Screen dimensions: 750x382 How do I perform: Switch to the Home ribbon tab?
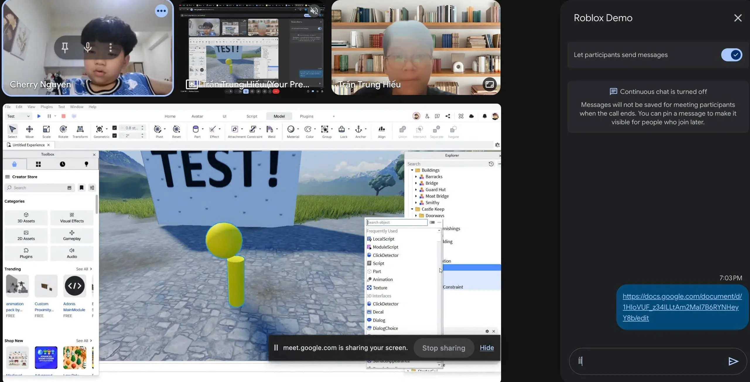[x=170, y=116]
